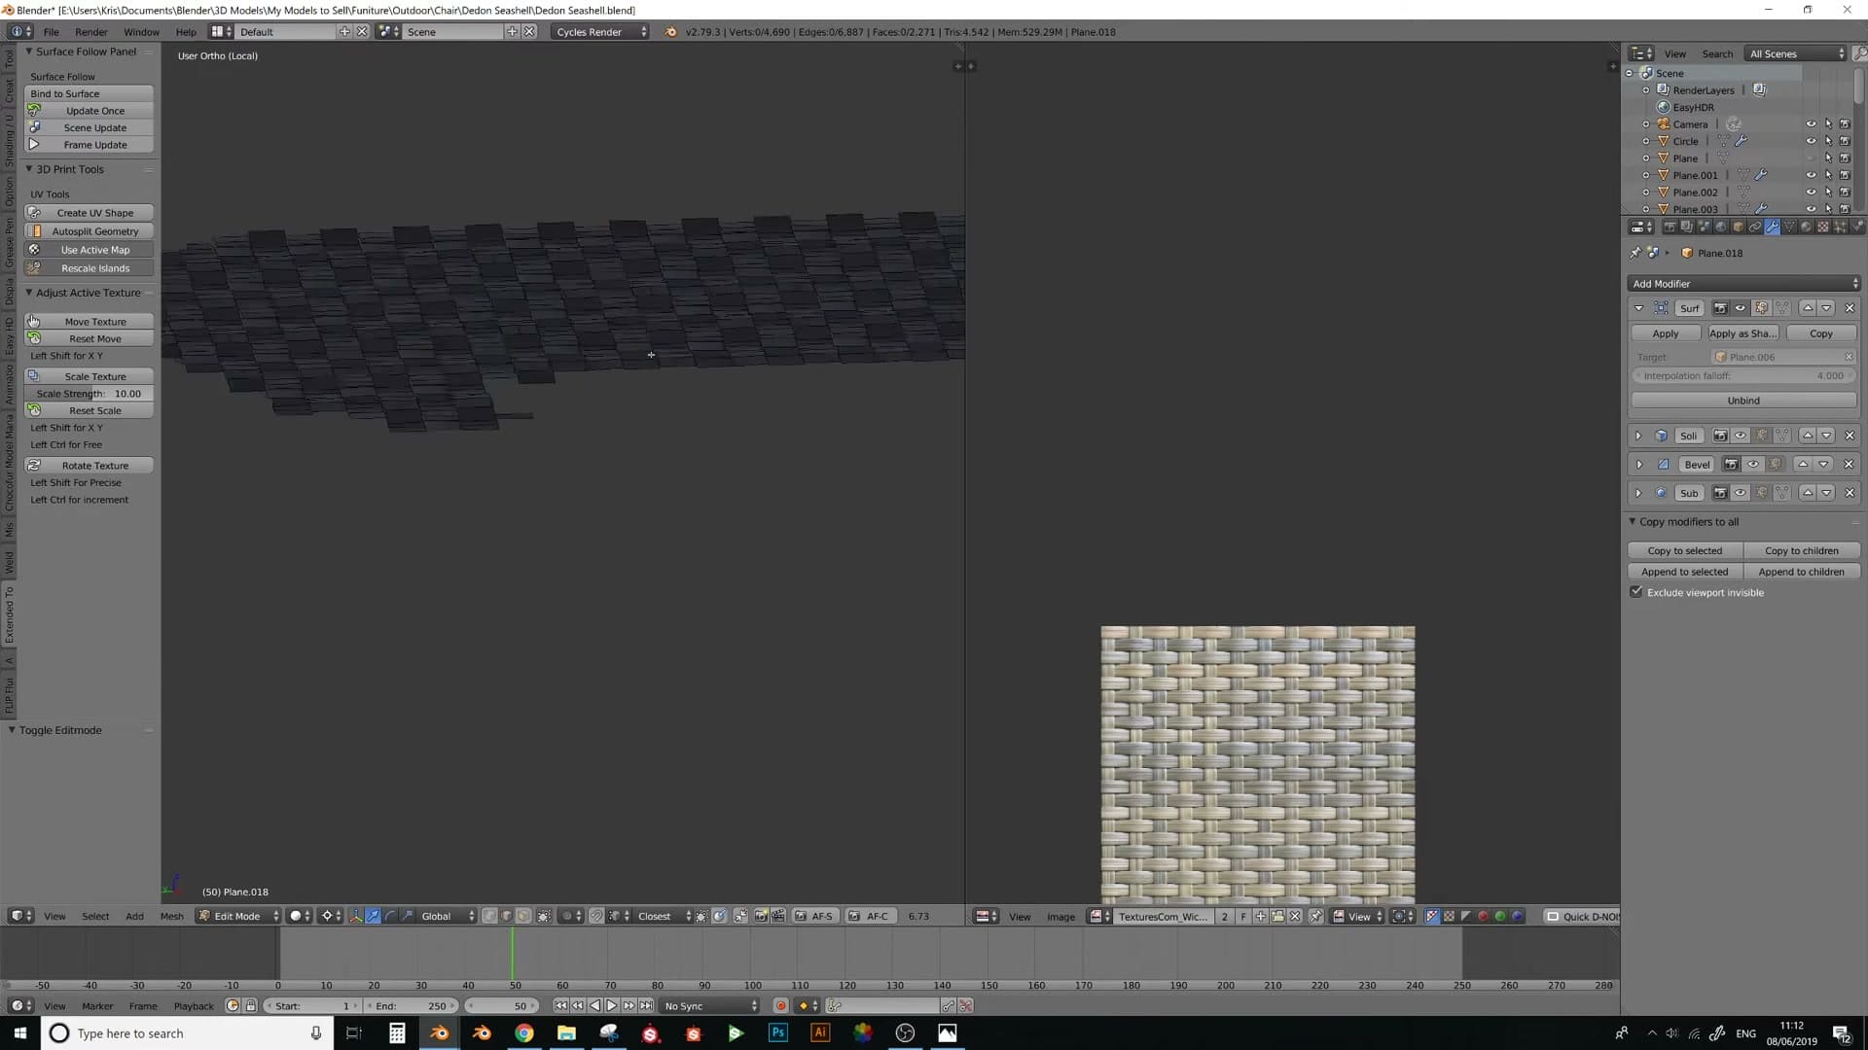Open the Texture properties tab (checker icon)

(1822, 227)
